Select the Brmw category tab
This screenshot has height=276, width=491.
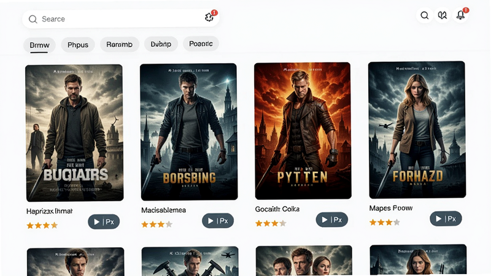tap(39, 45)
